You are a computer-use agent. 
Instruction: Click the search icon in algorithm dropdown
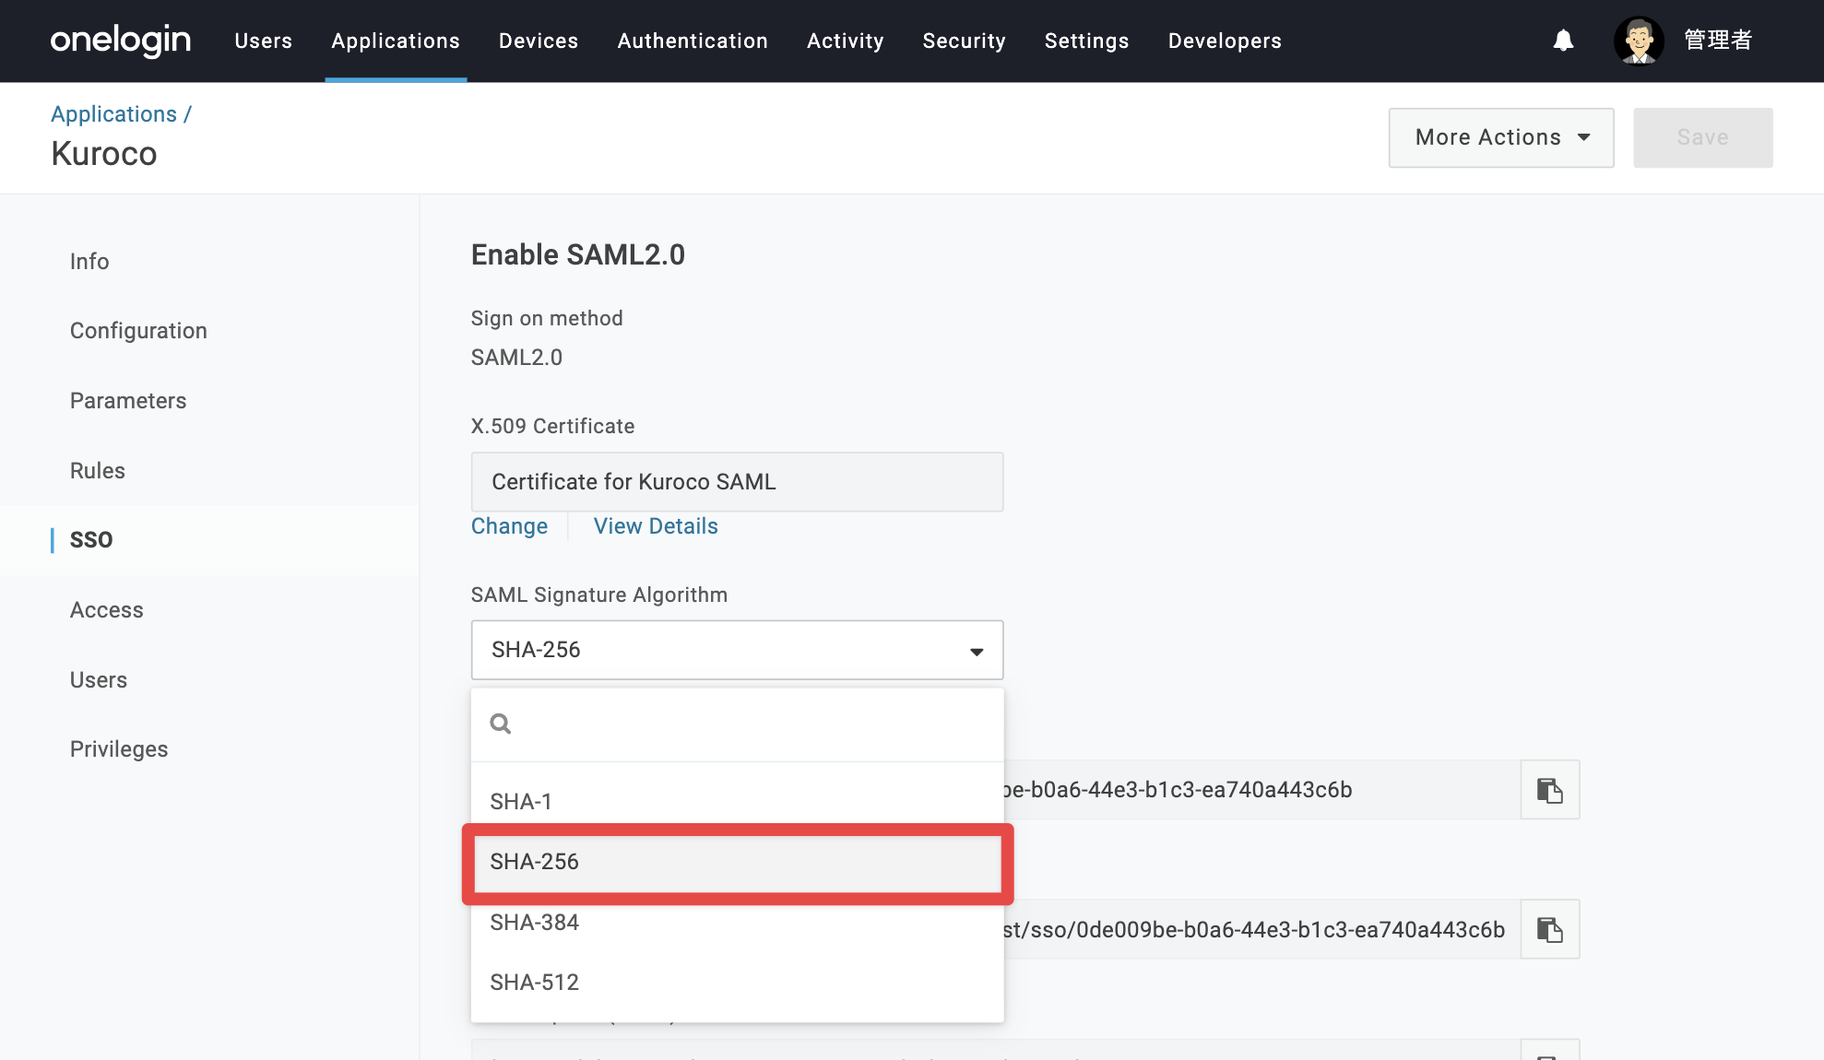(501, 724)
